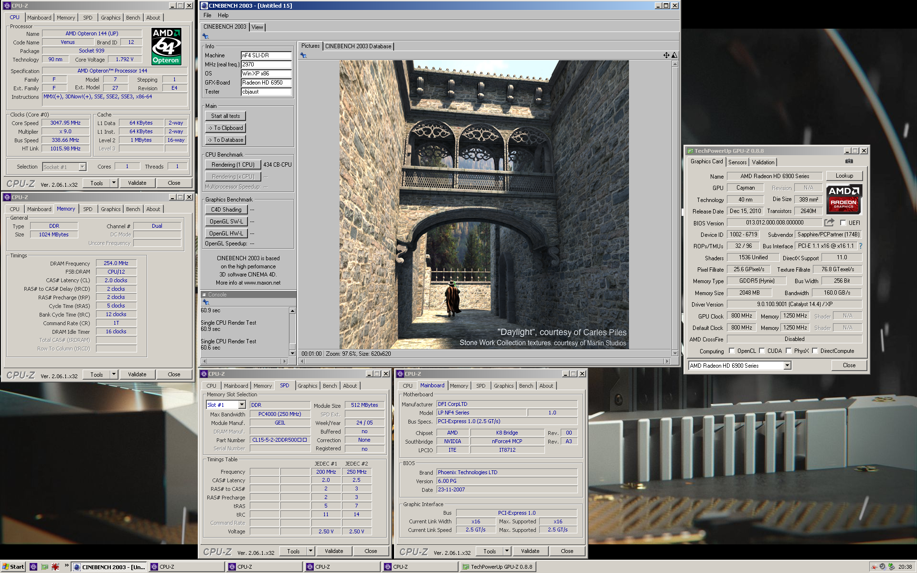Click the GPU-Z taskbar button
This screenshot has height=573, width=917.
497,567
